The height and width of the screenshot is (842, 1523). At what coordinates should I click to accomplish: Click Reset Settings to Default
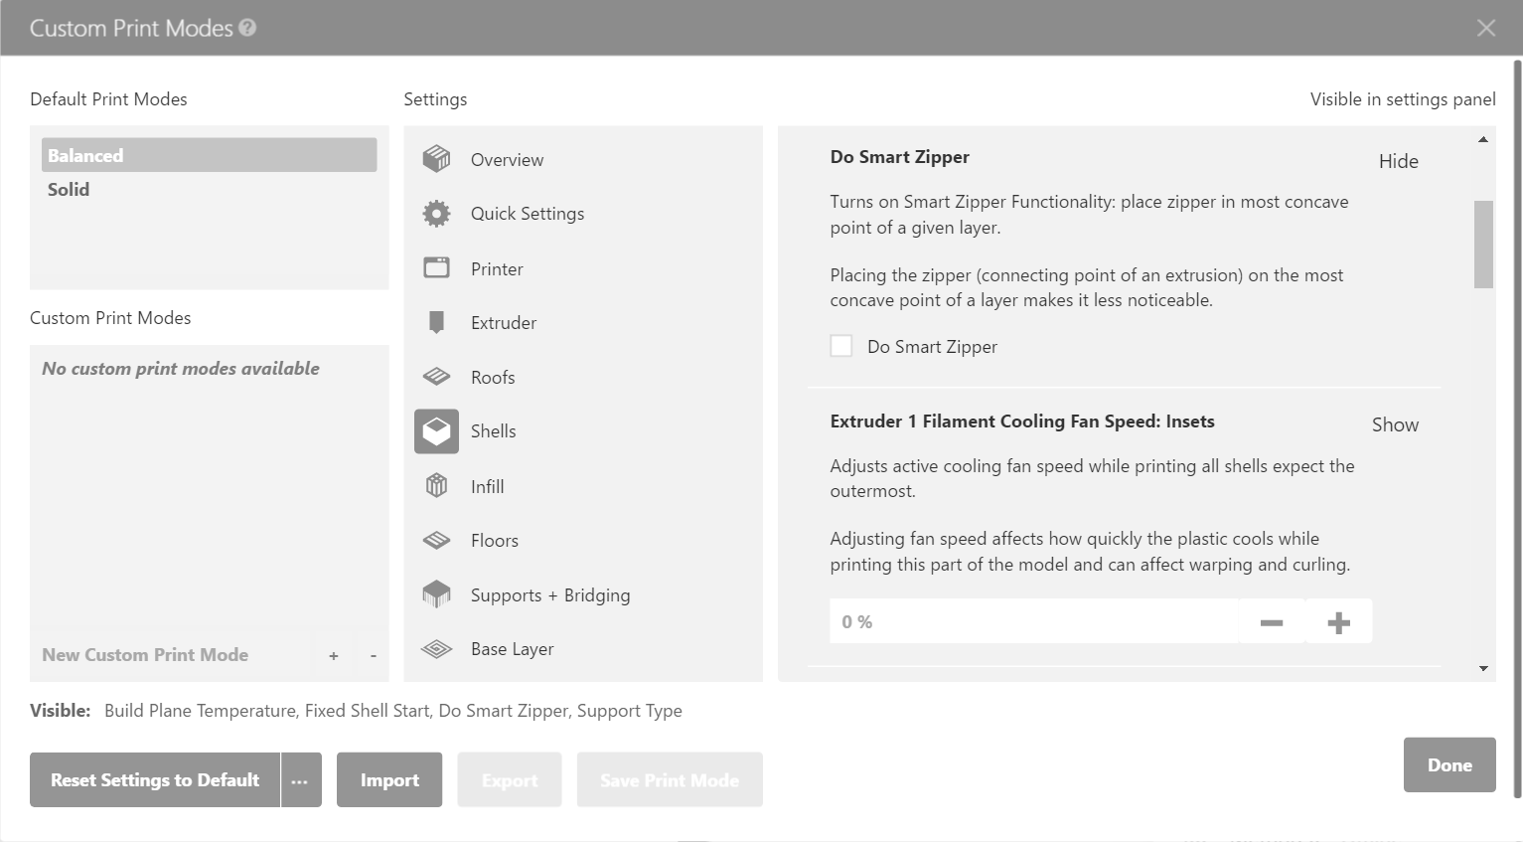click(155, 780)
